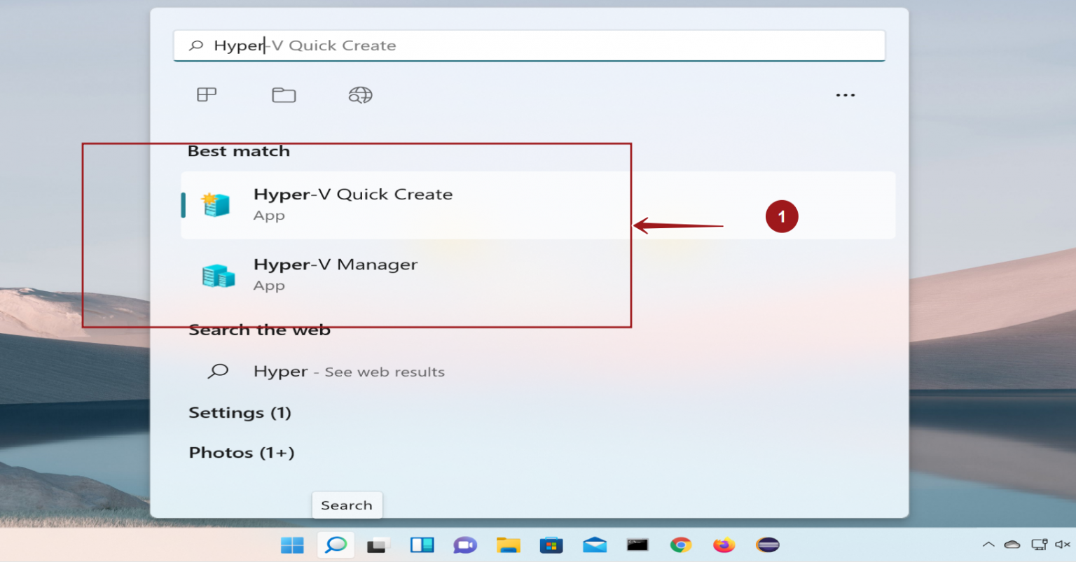This screenshot has width=1076, height=562.
Task: Open the Microsoft Store from taskbar
Action: tap(551, 545)
